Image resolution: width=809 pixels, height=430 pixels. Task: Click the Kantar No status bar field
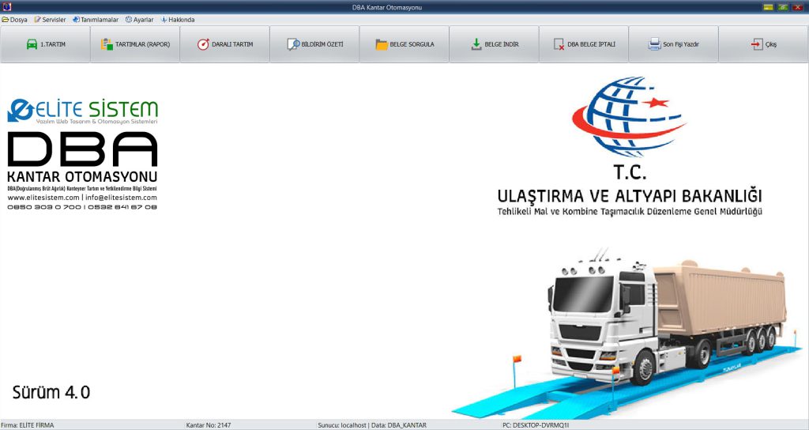[x=209, y=425]
